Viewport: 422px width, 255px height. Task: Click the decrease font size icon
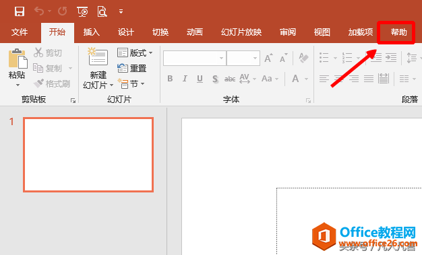coord(283,58)
